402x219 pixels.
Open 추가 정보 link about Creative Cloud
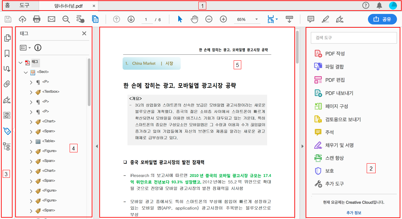[x=354, y=213]
